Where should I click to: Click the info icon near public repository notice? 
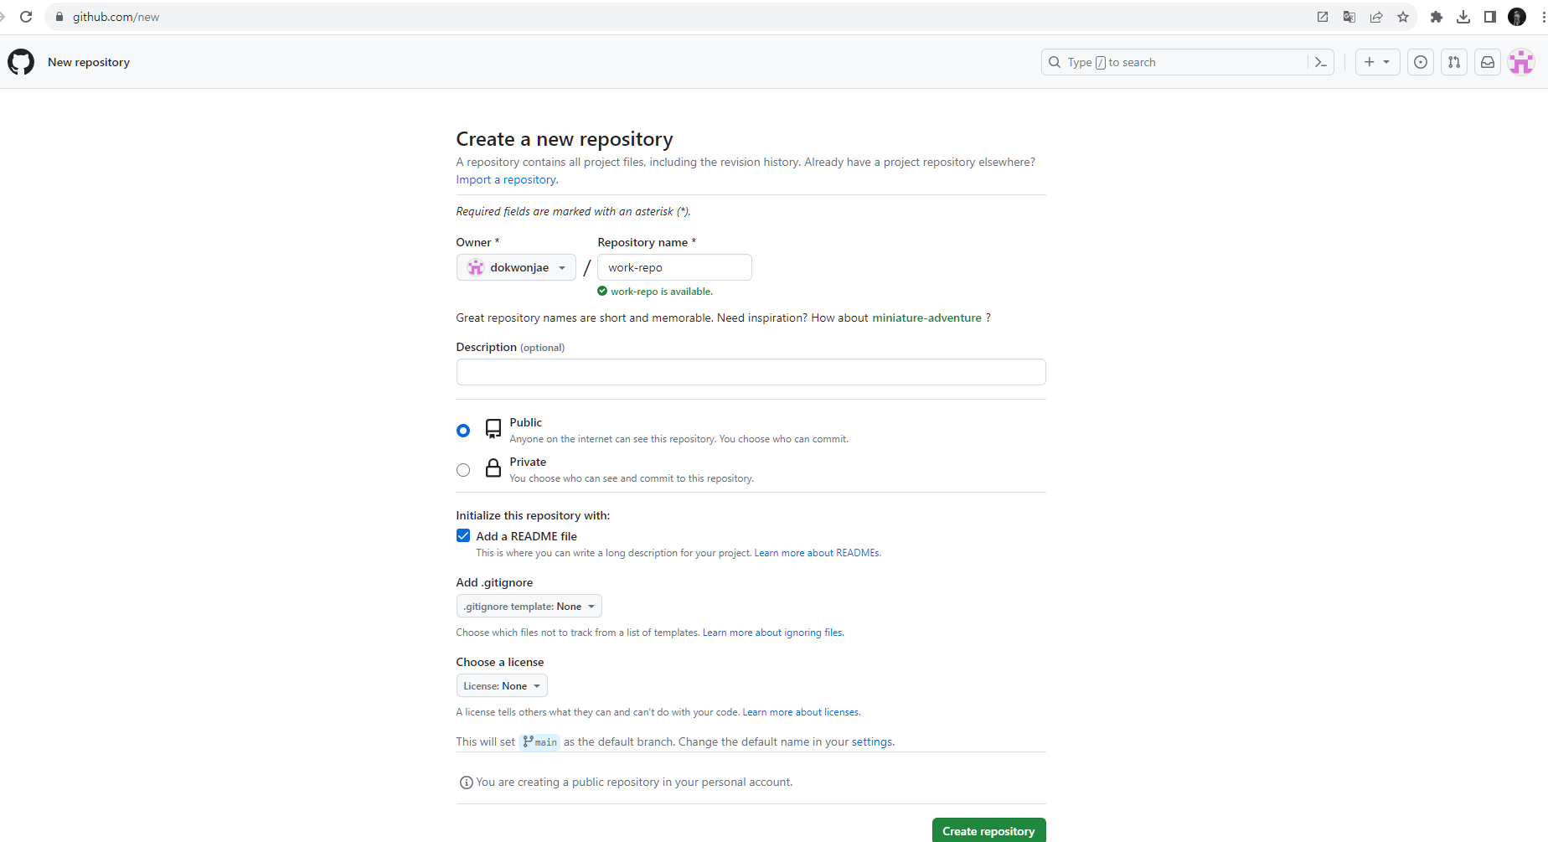[466, 783]
